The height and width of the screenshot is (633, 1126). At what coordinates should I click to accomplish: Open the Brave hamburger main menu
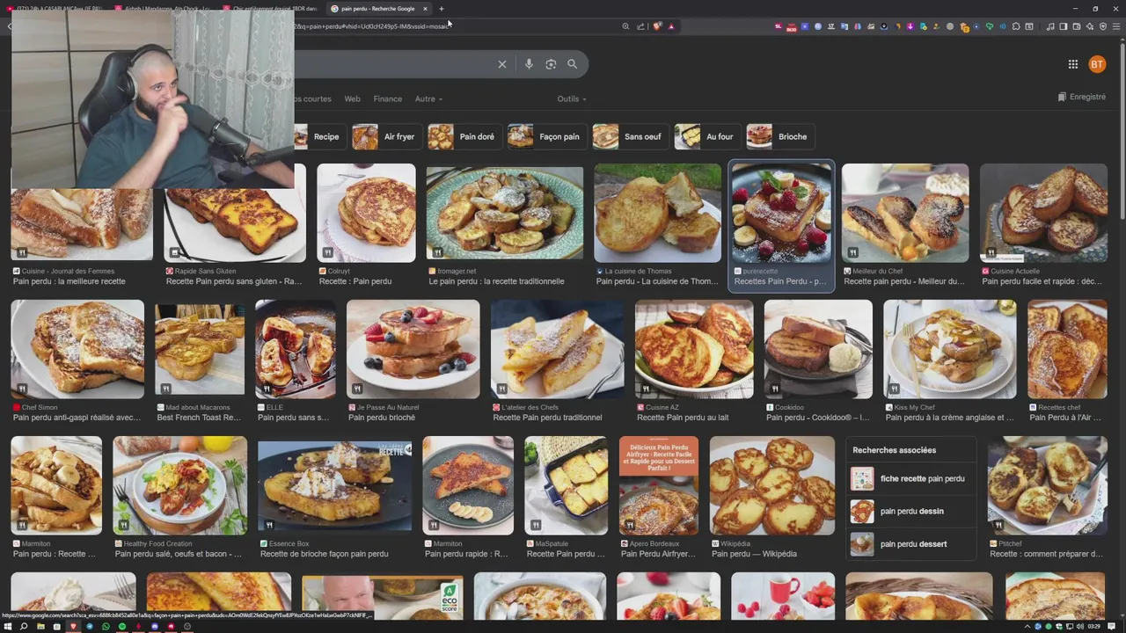pos(1116,26)
